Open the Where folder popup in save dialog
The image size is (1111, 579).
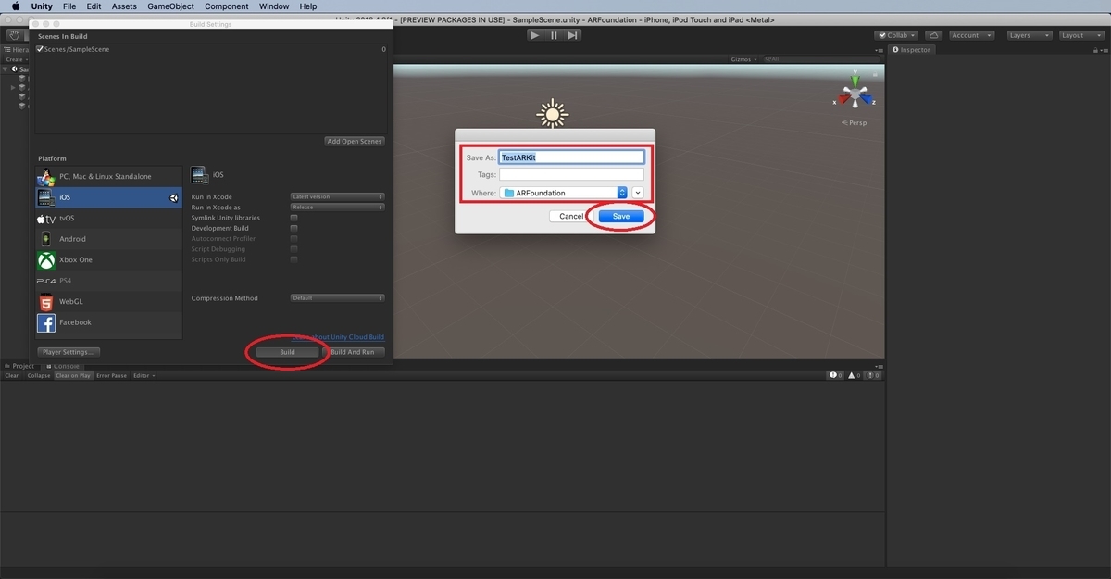coord(564,193)
